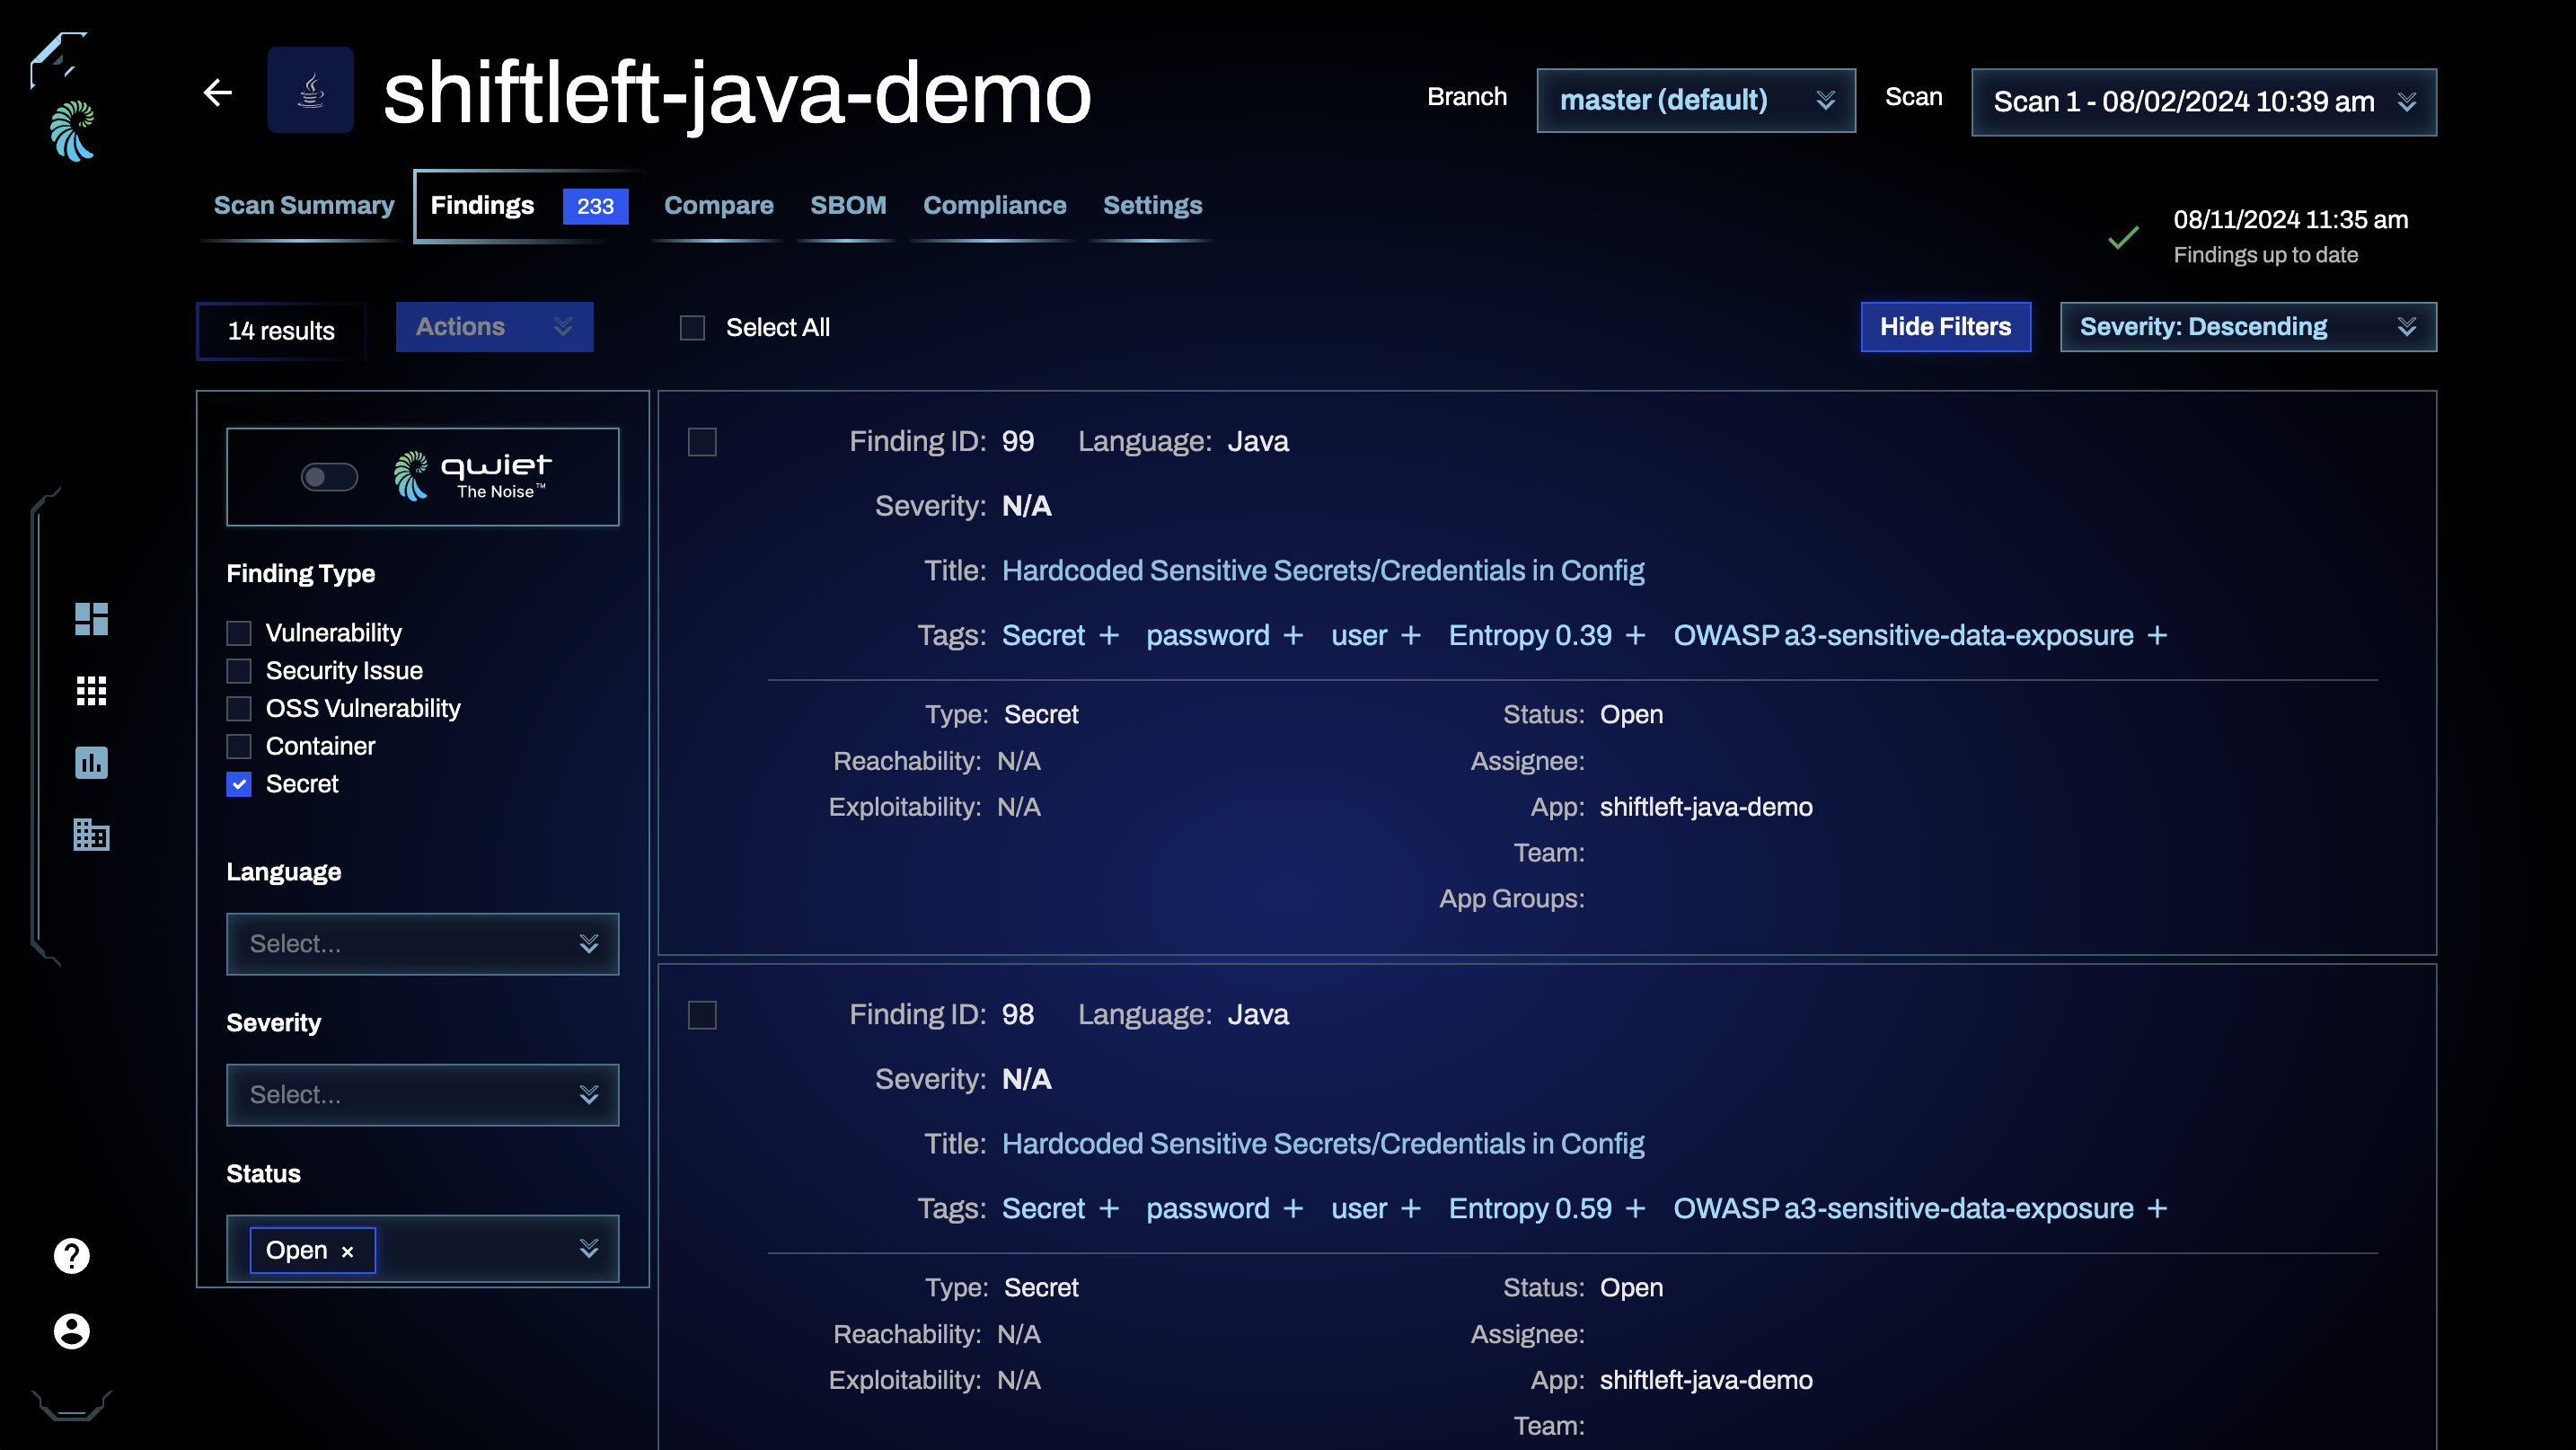The image size is (2576, 1450).
Task: Open the applications grid sidebar icon
Action: click(91, 691)
